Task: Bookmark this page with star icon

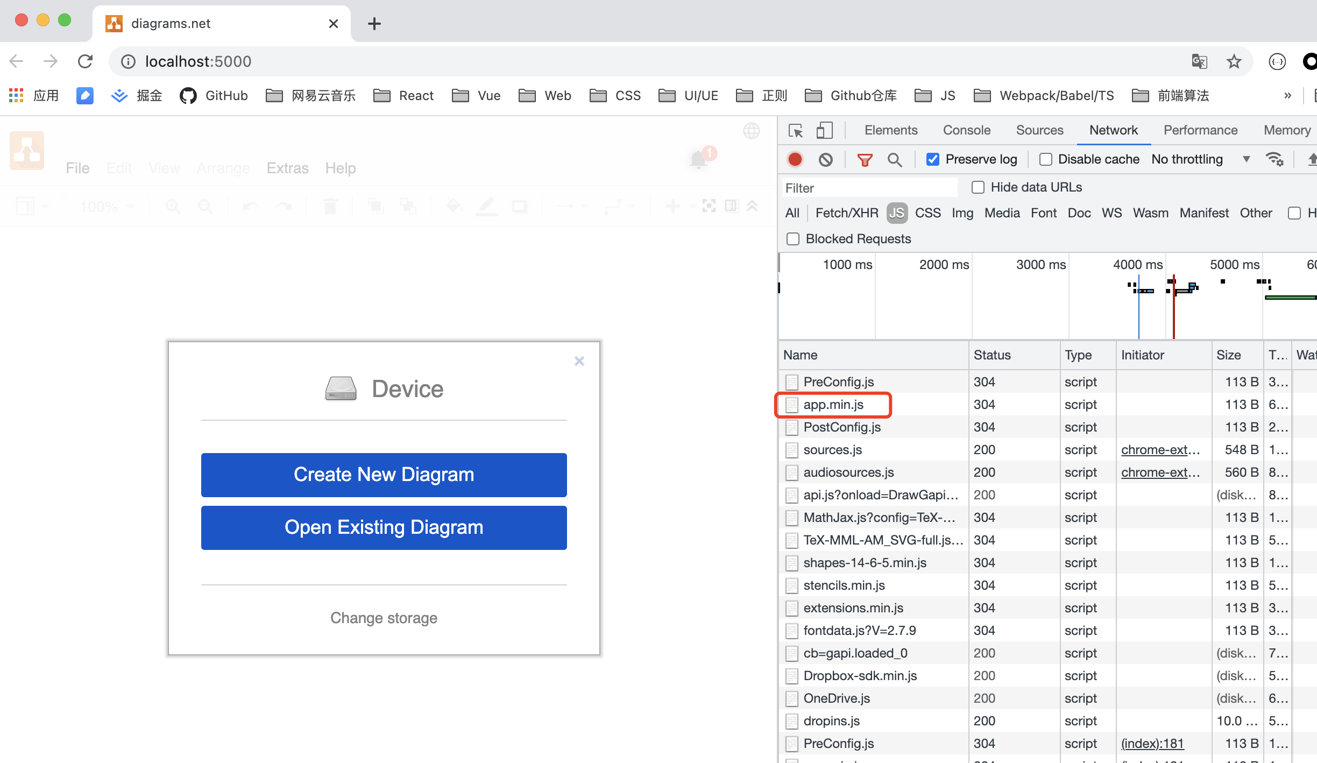Action: [1234, 61]
